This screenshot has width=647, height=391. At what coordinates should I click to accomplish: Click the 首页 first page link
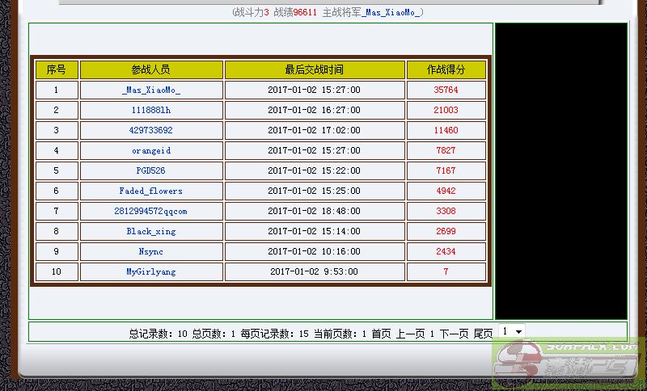coord(382,333)
